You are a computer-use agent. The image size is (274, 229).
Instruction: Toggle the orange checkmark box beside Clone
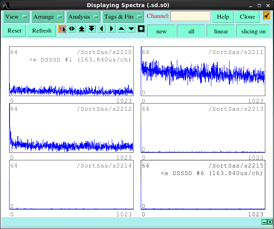coord(266,16)
